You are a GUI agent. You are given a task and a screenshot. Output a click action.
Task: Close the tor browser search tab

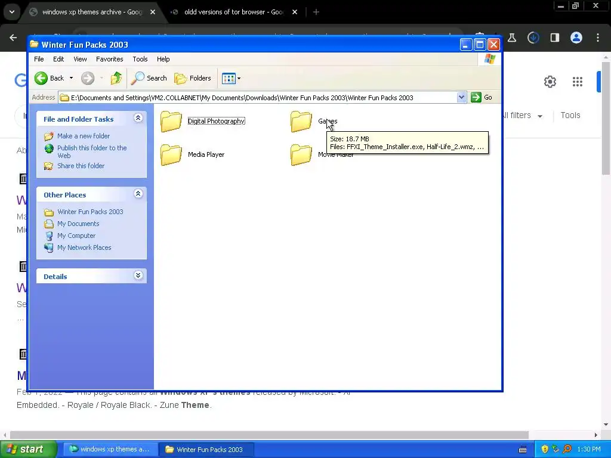295,12
